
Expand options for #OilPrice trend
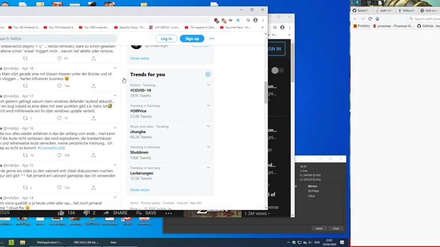208,106
